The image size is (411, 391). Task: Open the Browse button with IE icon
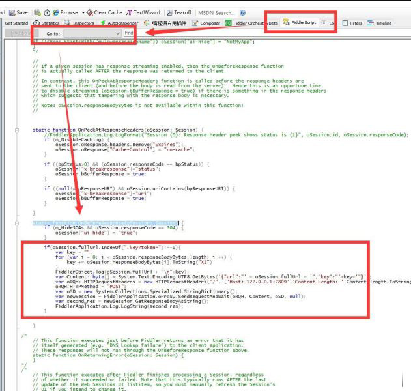(x=65, y=12)
